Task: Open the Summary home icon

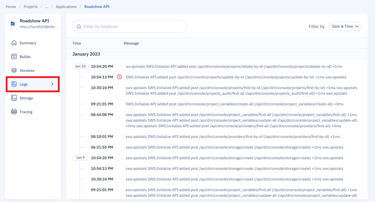Action: 14,43
